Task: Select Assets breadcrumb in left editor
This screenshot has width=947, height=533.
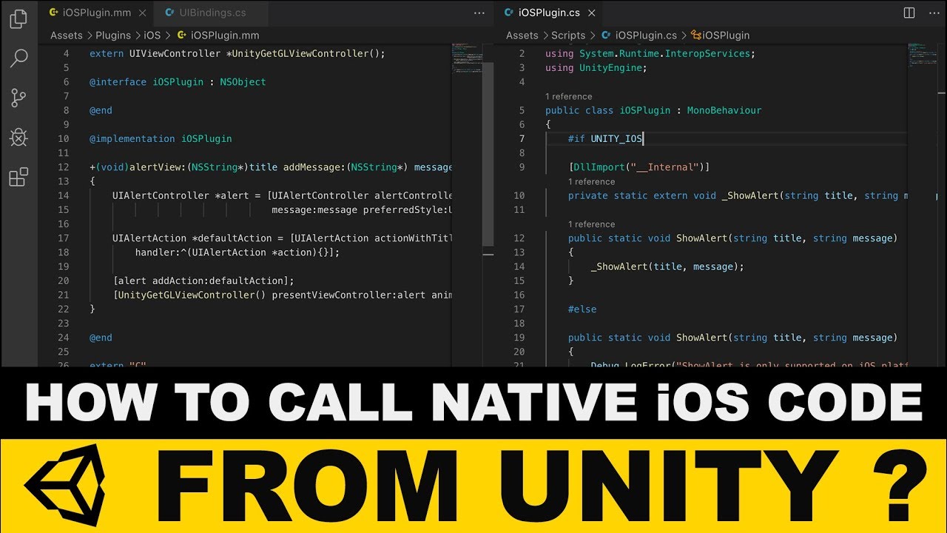Action: pos(67,36)
